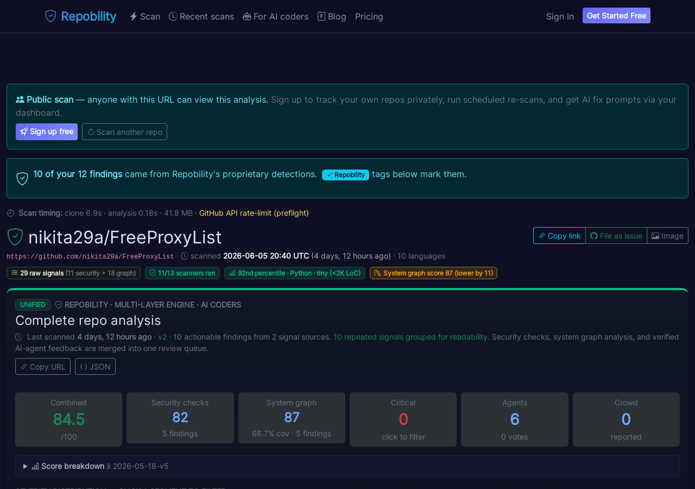Image resolution: width=695 pixels, height=489 pixels.
Task: Click the 92nd percentile Python badge
Action: [x=295, y=273]
